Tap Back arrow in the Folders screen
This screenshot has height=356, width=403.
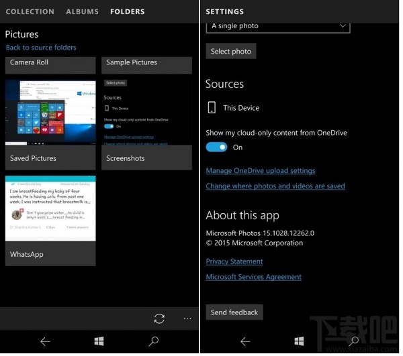coord(45,341)
